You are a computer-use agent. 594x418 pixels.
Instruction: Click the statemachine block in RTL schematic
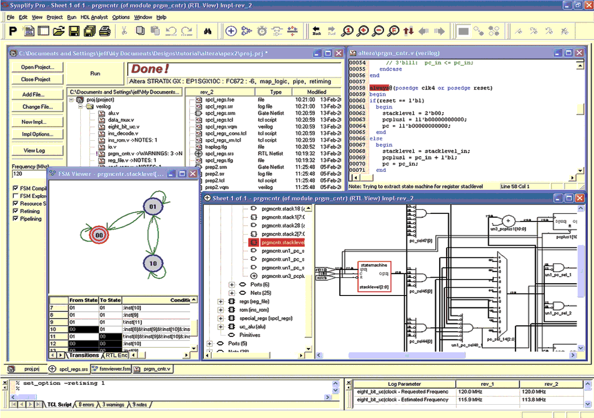pyautogui.click(x=374, y=276)
